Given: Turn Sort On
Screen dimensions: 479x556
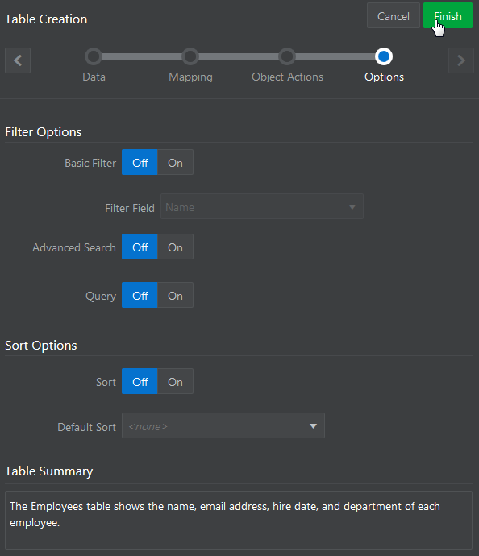Looking at the screenshot, I should click(x=175, y=381).
